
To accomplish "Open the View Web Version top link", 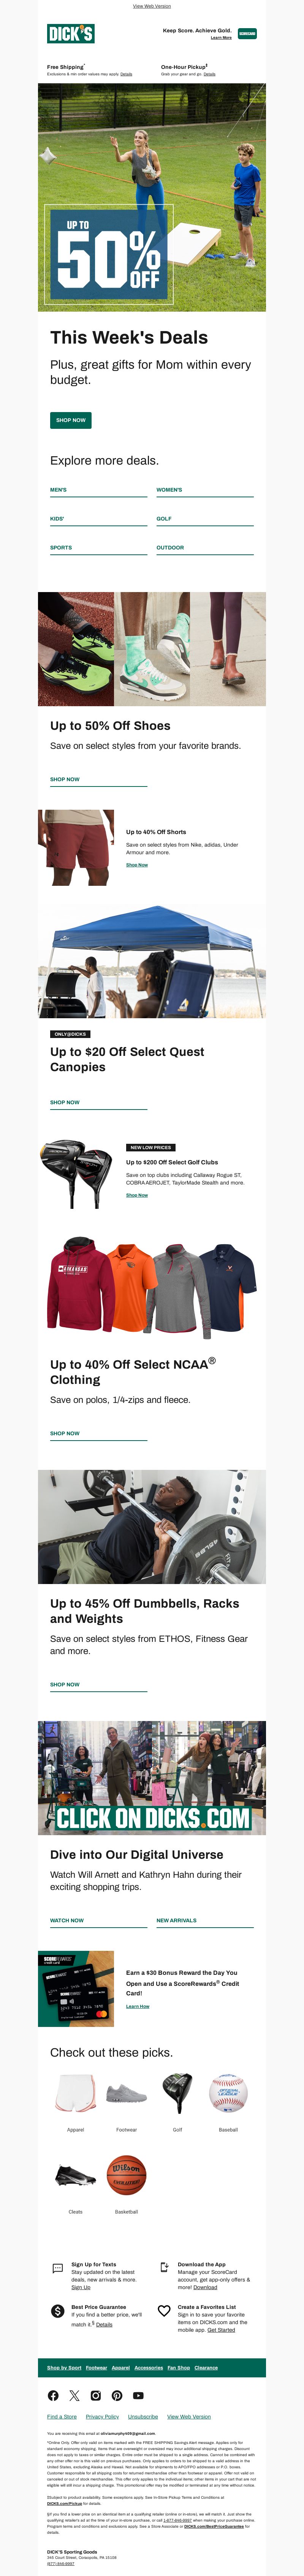I will (x=152, y=6).
